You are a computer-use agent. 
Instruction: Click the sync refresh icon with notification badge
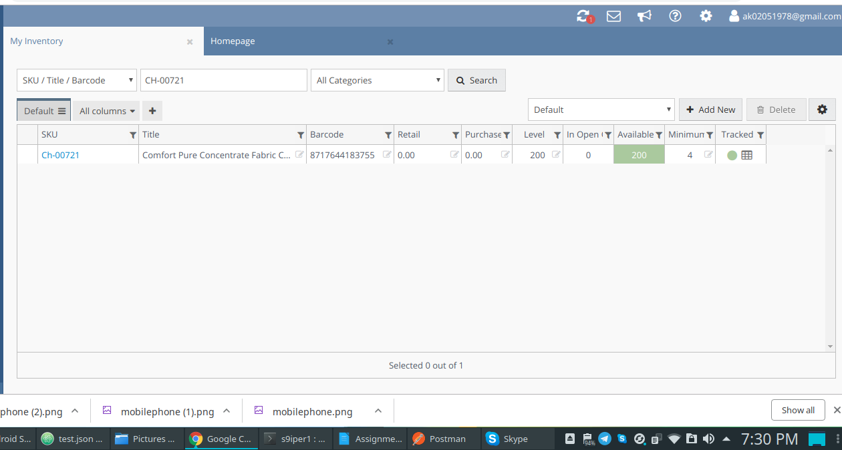(584, 16)
